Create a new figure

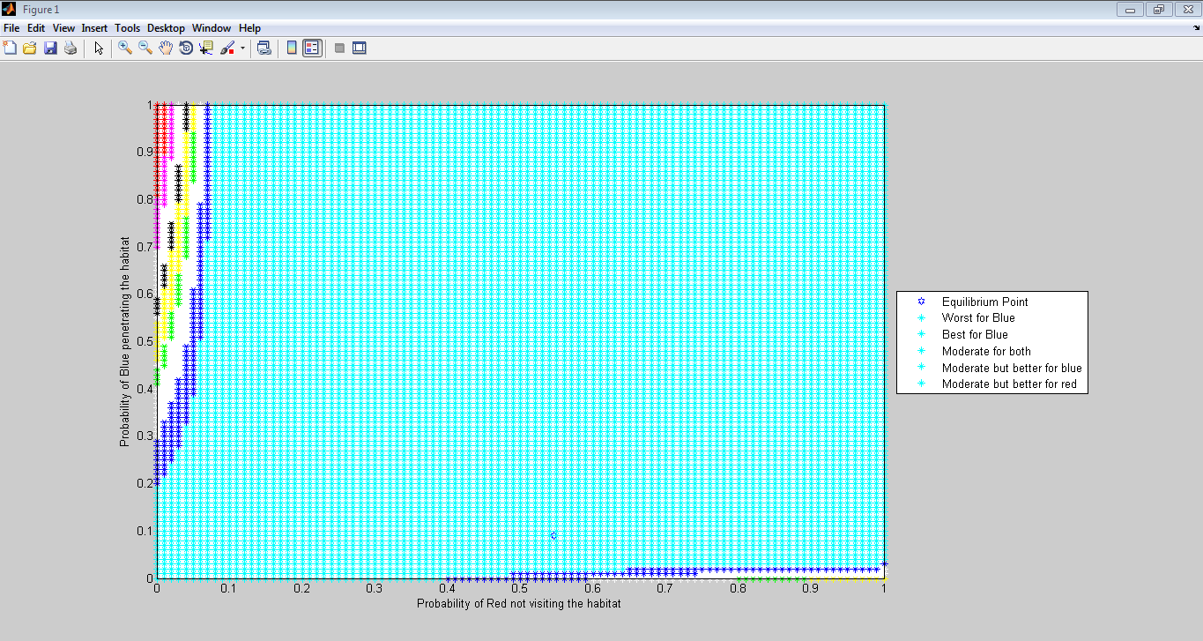point(11,48)
